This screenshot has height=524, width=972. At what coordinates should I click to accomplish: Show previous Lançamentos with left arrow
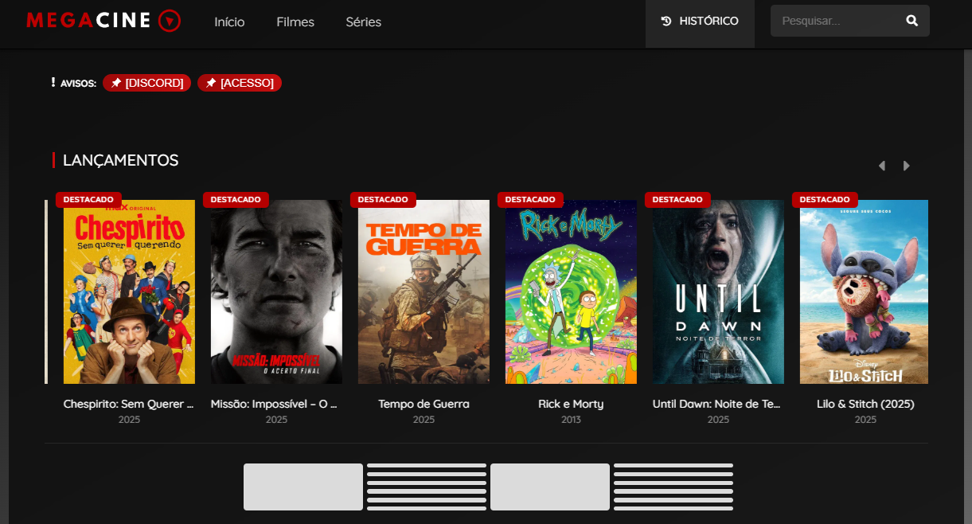click(x=881, y=166)
